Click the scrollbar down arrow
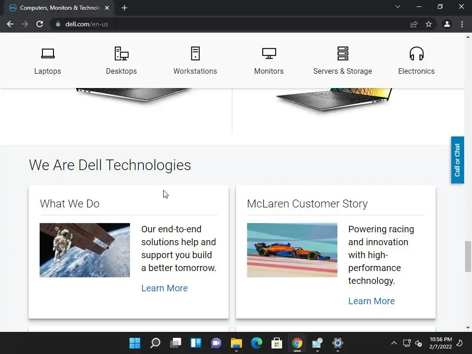The image size is (472, 354). 468,328
